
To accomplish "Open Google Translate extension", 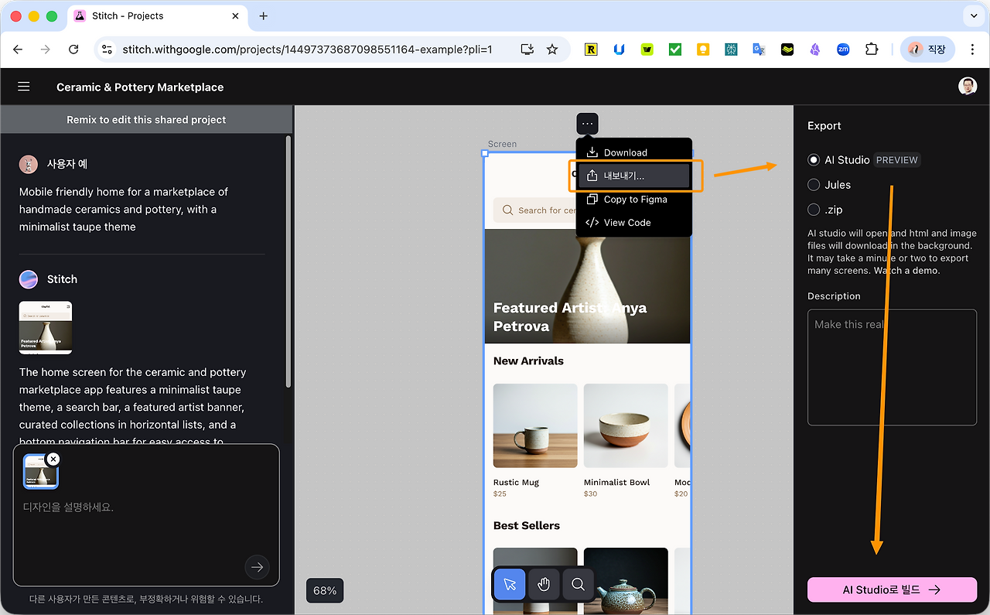I will pyautogui.click(x=759, y=50).
